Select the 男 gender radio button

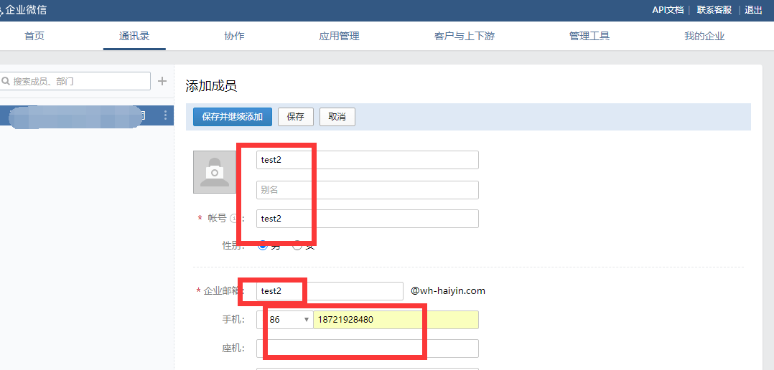click(x=263, y=245)
